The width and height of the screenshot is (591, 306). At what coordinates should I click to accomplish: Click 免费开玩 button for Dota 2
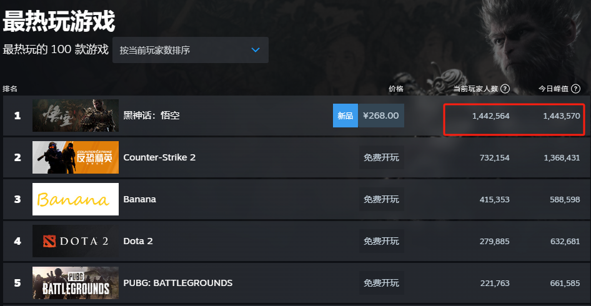[381, 241]
